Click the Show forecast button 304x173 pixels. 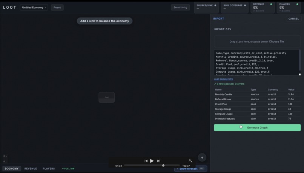click(x=190, y=169)
